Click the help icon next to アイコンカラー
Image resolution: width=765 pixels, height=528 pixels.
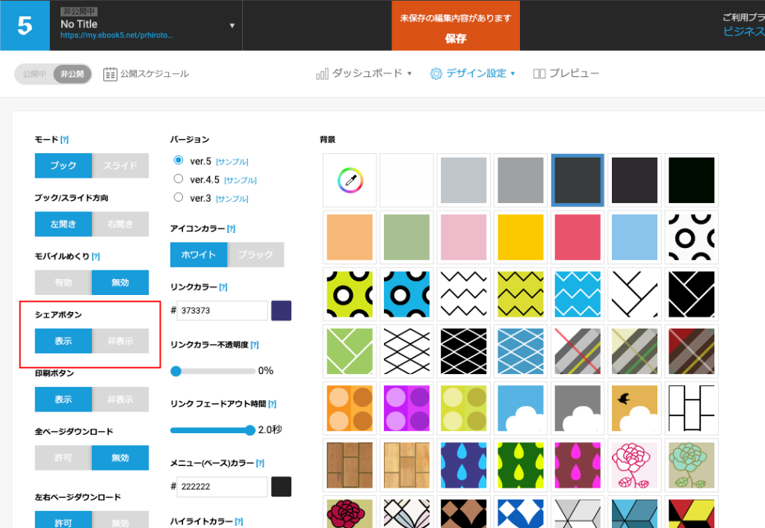tap(231, 229)
